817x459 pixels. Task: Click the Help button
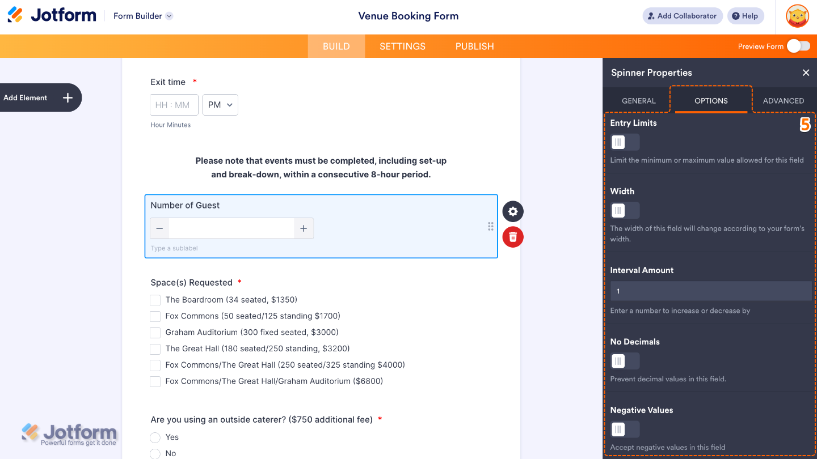pyautogui.click(x=746, y=16)
